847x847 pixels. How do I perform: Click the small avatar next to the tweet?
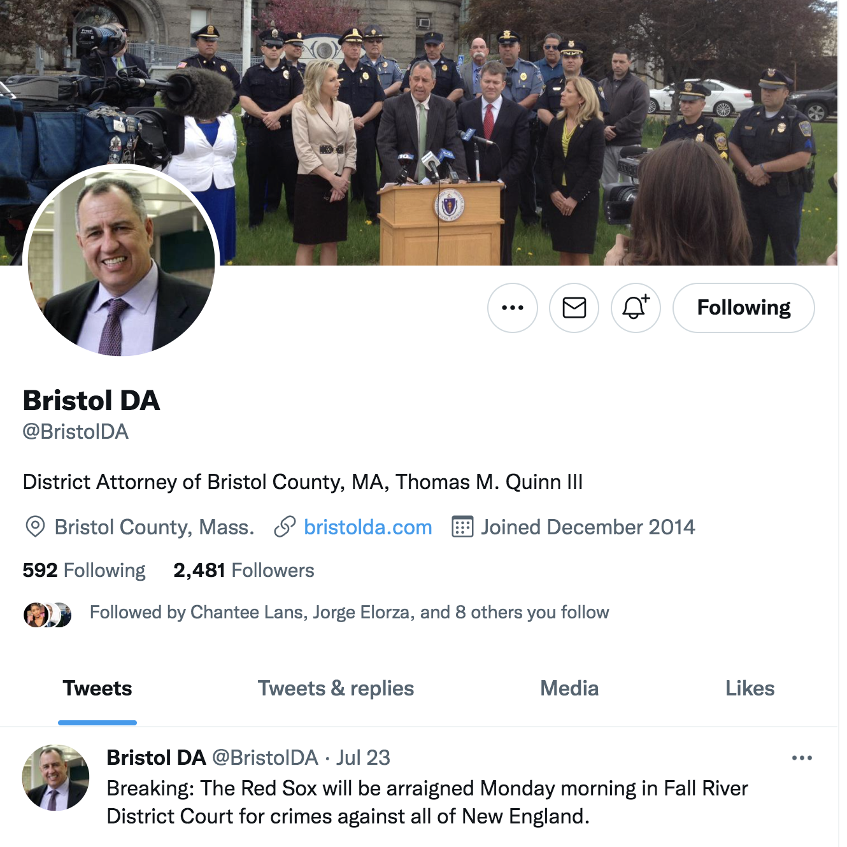click(x=56, y=778)
